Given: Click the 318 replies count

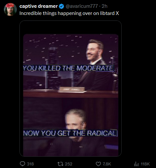Looking at the screenshot, I should (x=30, y=164).
